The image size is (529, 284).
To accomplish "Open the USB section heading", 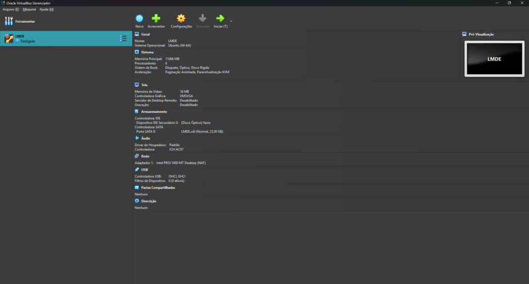I will [145, 170].
